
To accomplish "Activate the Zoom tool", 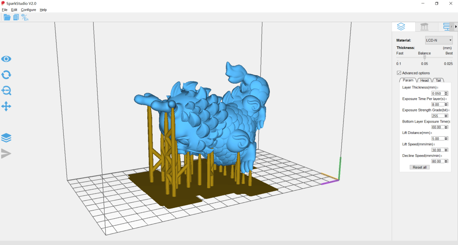I will click(x=6, y=91).
